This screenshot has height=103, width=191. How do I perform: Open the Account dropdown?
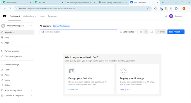pyautogui.click(x=180, y=16)
